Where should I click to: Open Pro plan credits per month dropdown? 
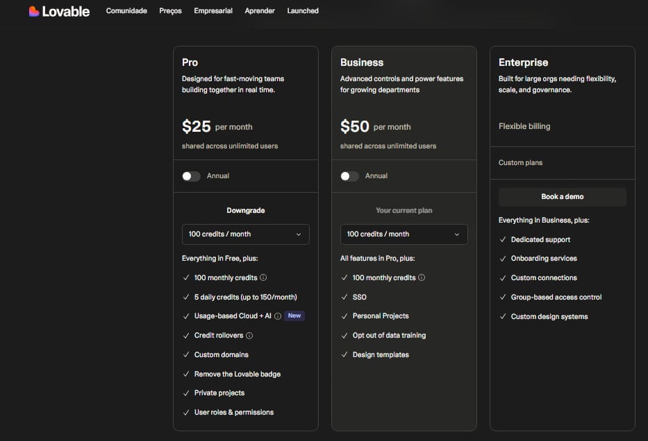pyautogui.click(x=245, y=234)
